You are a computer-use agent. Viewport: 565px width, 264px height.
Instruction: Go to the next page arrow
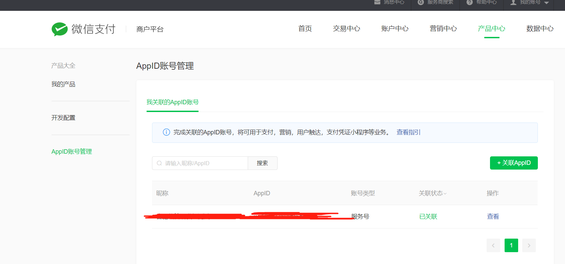(529, 245)
